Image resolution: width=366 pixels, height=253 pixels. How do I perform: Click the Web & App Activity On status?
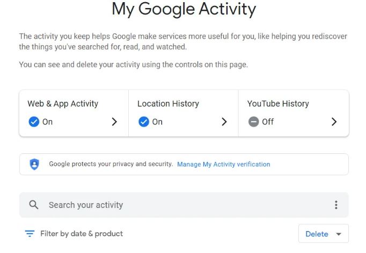coord(47,122)
